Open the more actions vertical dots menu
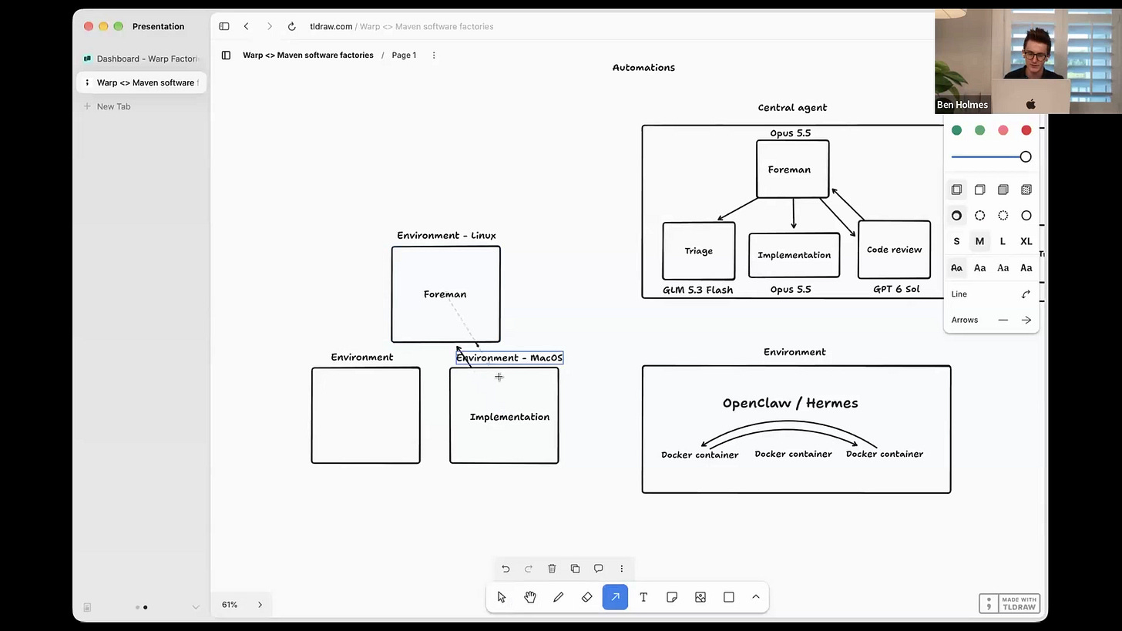 621,569
